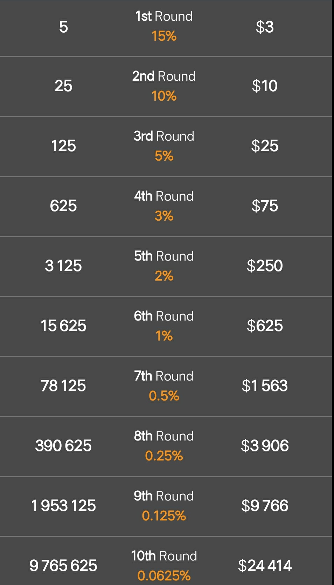Image resolution: width=334 pixels, height=585 pixels.
Task: Tap the $1 563 reward value
Action: coord(265,386)
